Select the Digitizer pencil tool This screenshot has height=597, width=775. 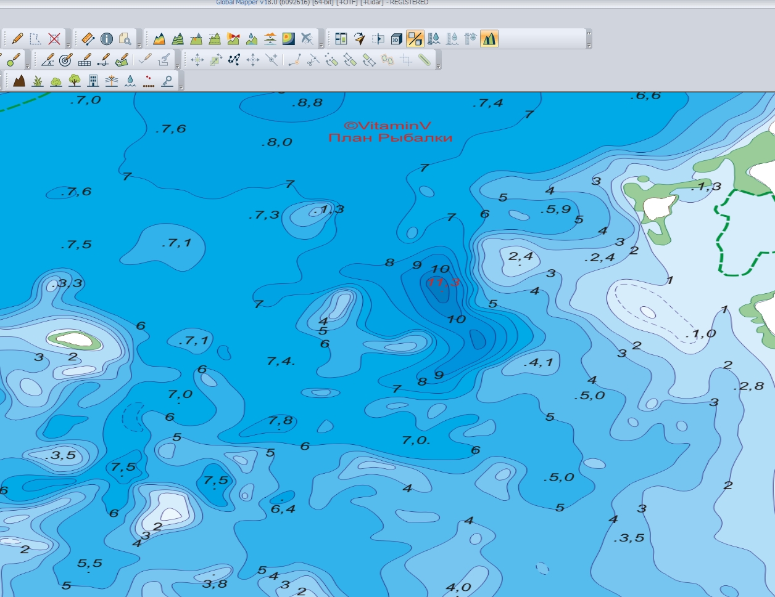[x=17, y=39]
